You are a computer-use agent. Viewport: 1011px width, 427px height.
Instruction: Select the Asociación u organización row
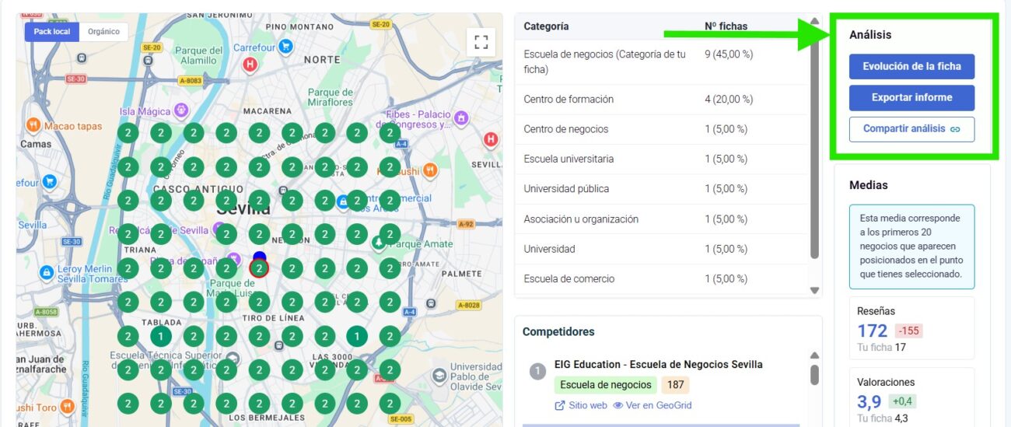pyautogui.click(x=662, y=219)
